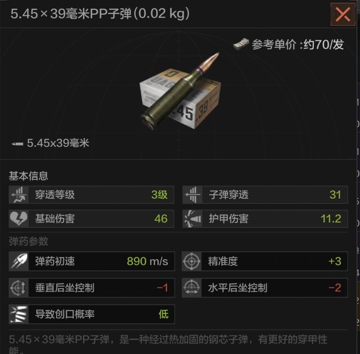This screenshot has width=360, height=354.
Task: Select the 基本信息 section heading
Action: click(28, 176)
